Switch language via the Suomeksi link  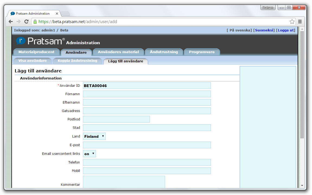coord(264,30)
